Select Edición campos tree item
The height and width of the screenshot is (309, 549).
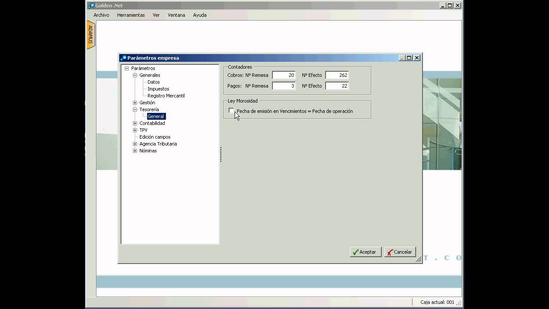coord(155,137)
